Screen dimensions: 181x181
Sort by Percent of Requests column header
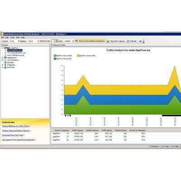(137, 130)
